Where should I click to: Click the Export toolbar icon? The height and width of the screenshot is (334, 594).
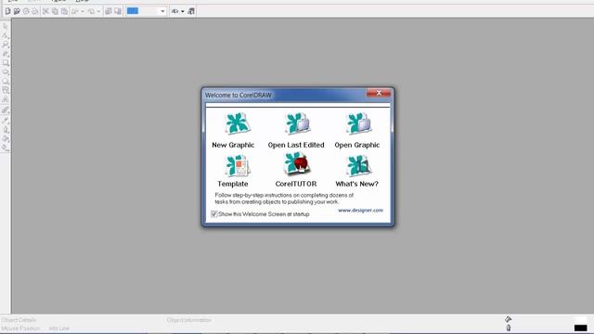[x=118, y=11]
